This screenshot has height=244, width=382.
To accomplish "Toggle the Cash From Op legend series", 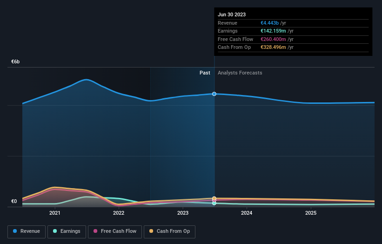I will point(169,231).
